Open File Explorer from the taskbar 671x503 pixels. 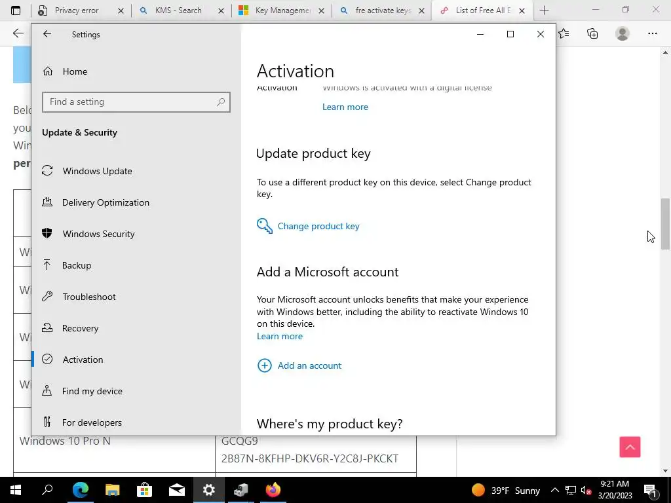pos(112,490)
